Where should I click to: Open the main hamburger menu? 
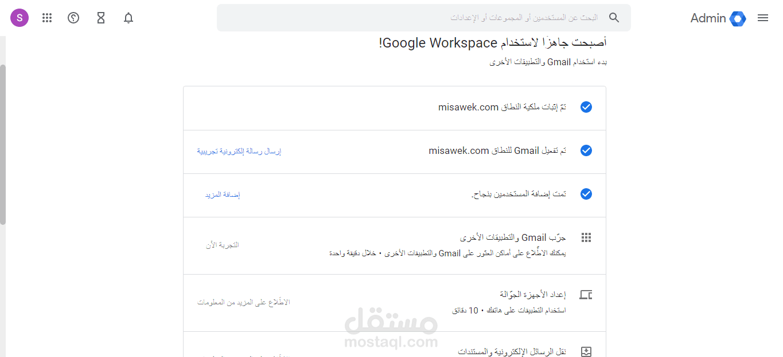[763, 18]
